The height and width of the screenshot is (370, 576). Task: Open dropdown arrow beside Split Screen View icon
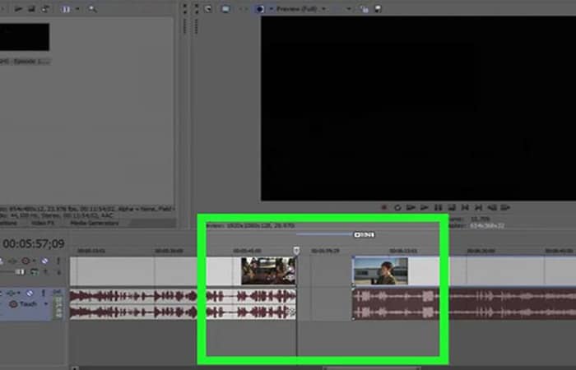click(271, 9)
